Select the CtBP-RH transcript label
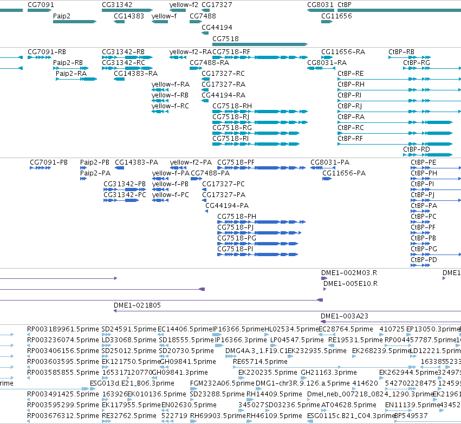Image resolution: width=461 pixels, height=424 pixels. click(x=351, y=84)
